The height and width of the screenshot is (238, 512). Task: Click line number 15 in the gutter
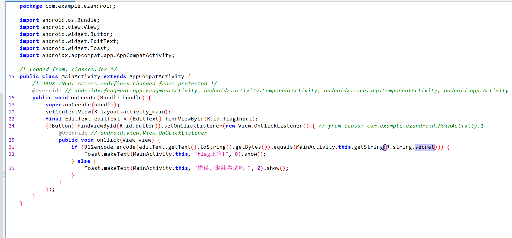pyautogui.click(x=11, y=76)
